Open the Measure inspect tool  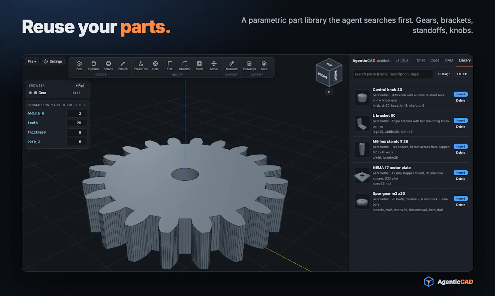point(231,66)
